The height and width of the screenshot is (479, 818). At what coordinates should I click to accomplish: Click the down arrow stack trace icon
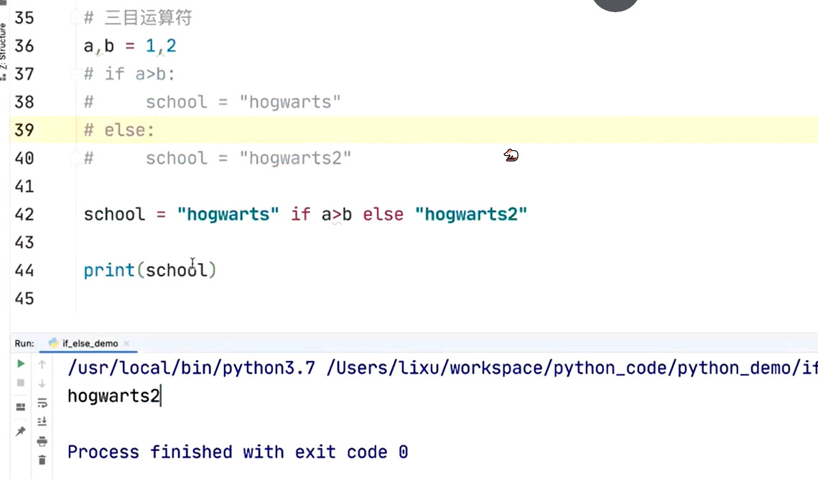42,383
